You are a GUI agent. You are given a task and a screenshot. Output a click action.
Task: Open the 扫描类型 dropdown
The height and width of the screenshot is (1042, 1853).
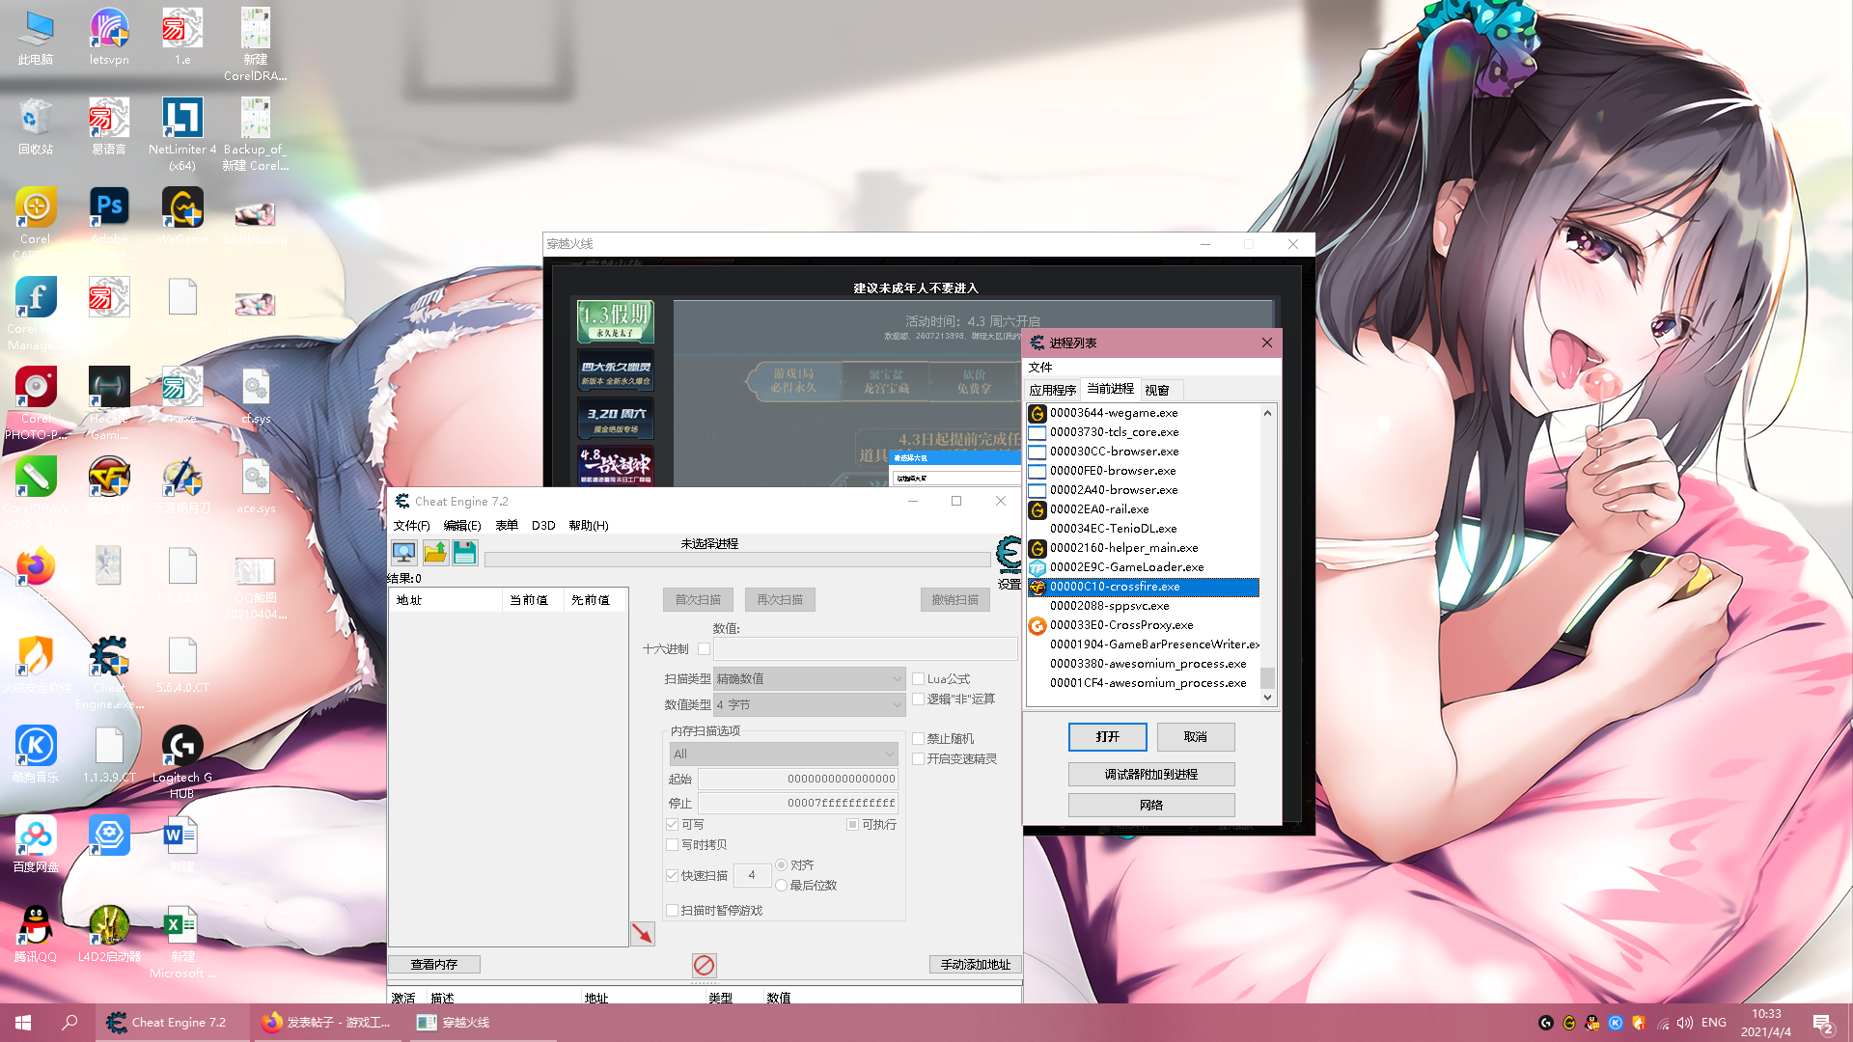point(809,679)
